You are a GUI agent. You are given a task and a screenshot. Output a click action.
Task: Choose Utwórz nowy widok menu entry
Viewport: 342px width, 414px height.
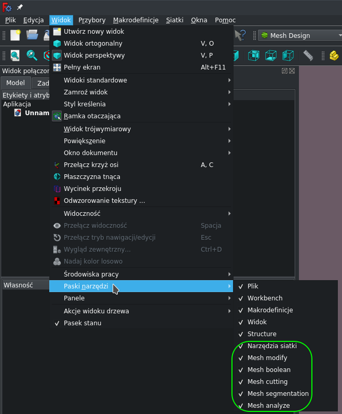(141, 32)
